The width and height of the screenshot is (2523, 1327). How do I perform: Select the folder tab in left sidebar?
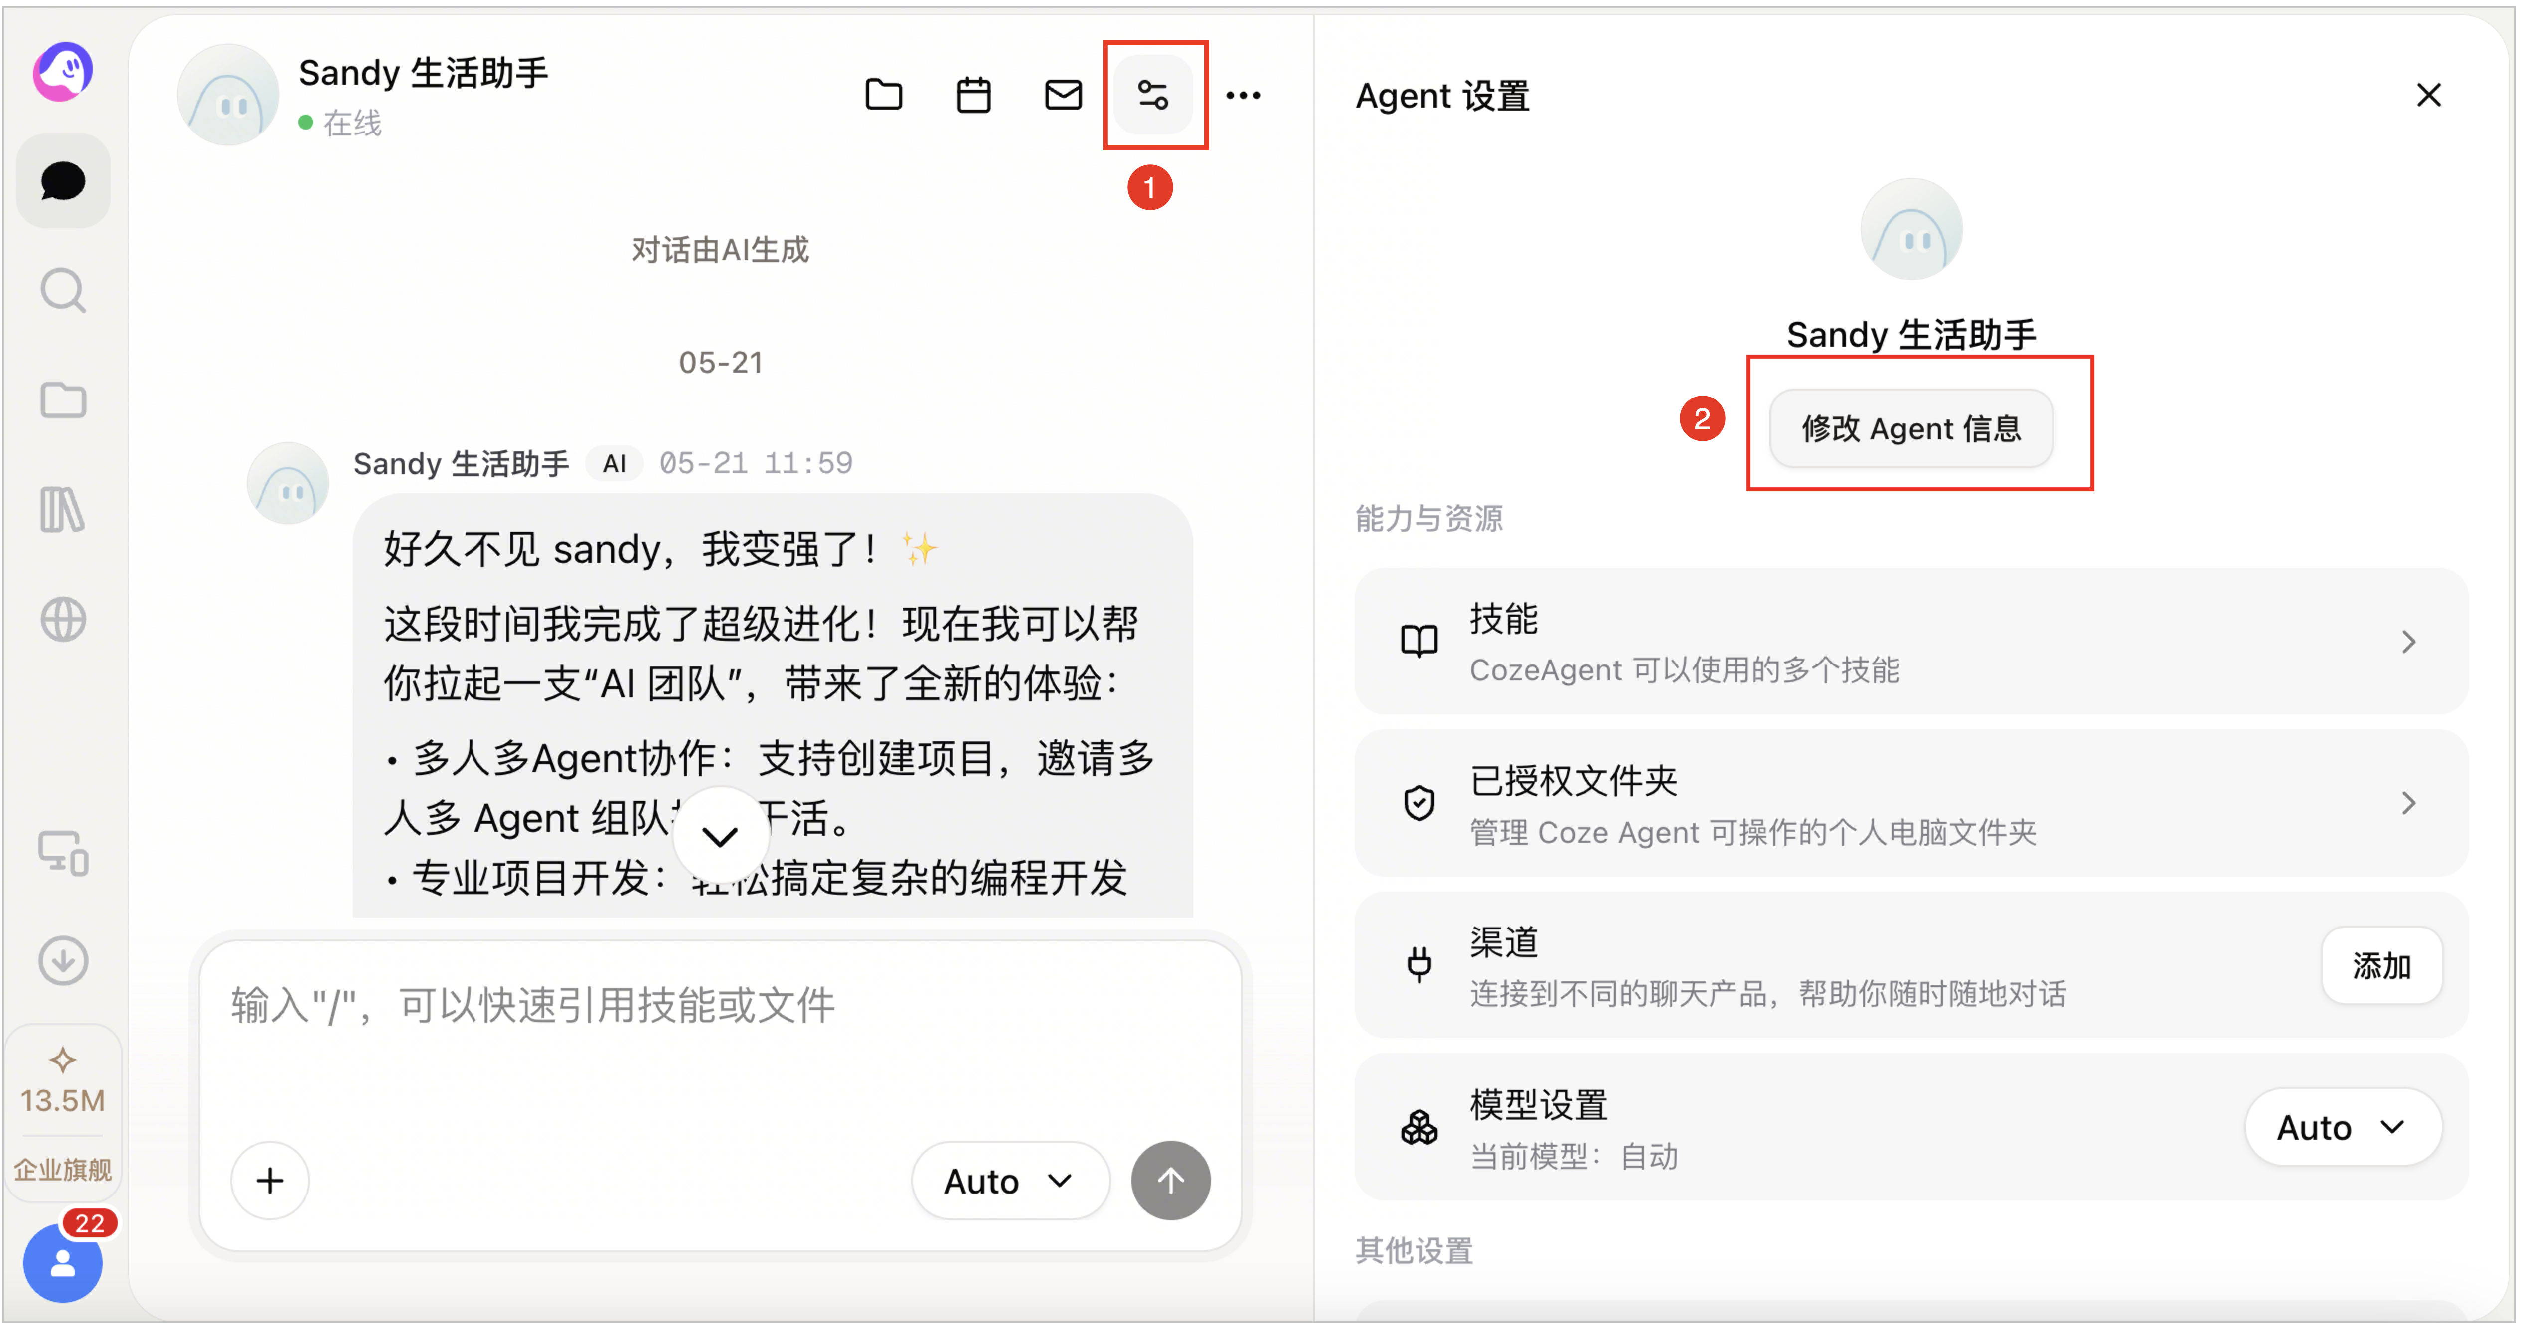[x=63, y=400]
